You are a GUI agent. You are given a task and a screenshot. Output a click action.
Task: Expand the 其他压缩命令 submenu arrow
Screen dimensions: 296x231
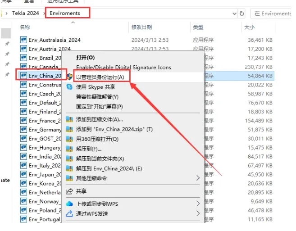point(198,178)
